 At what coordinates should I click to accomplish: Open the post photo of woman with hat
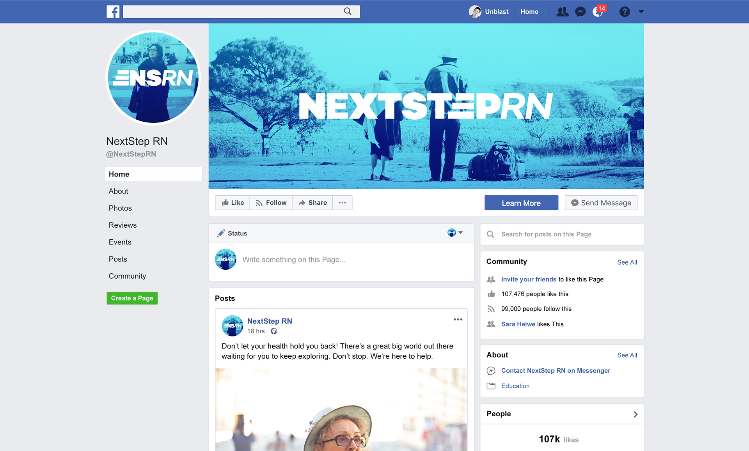click(341, 410)
